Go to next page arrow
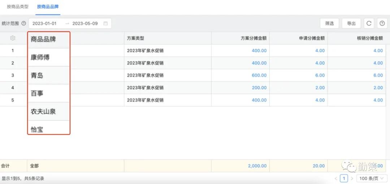Image resolution: width=390 pixels, height=184 pixels. pyautogui.click(x=352, y=178)
